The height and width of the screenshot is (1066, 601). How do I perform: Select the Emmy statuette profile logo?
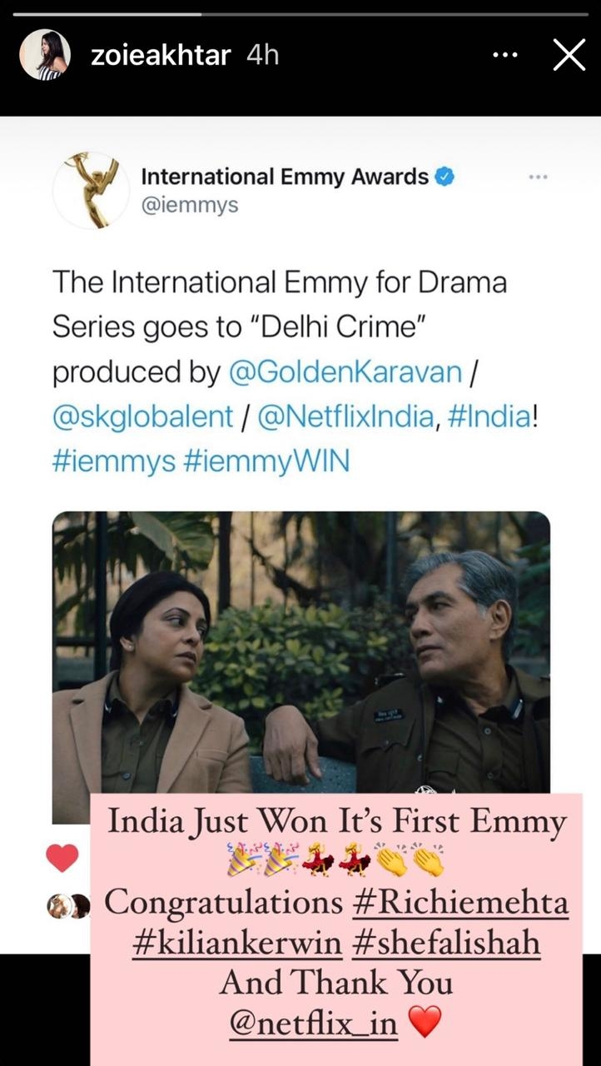(x=90, y=187)
